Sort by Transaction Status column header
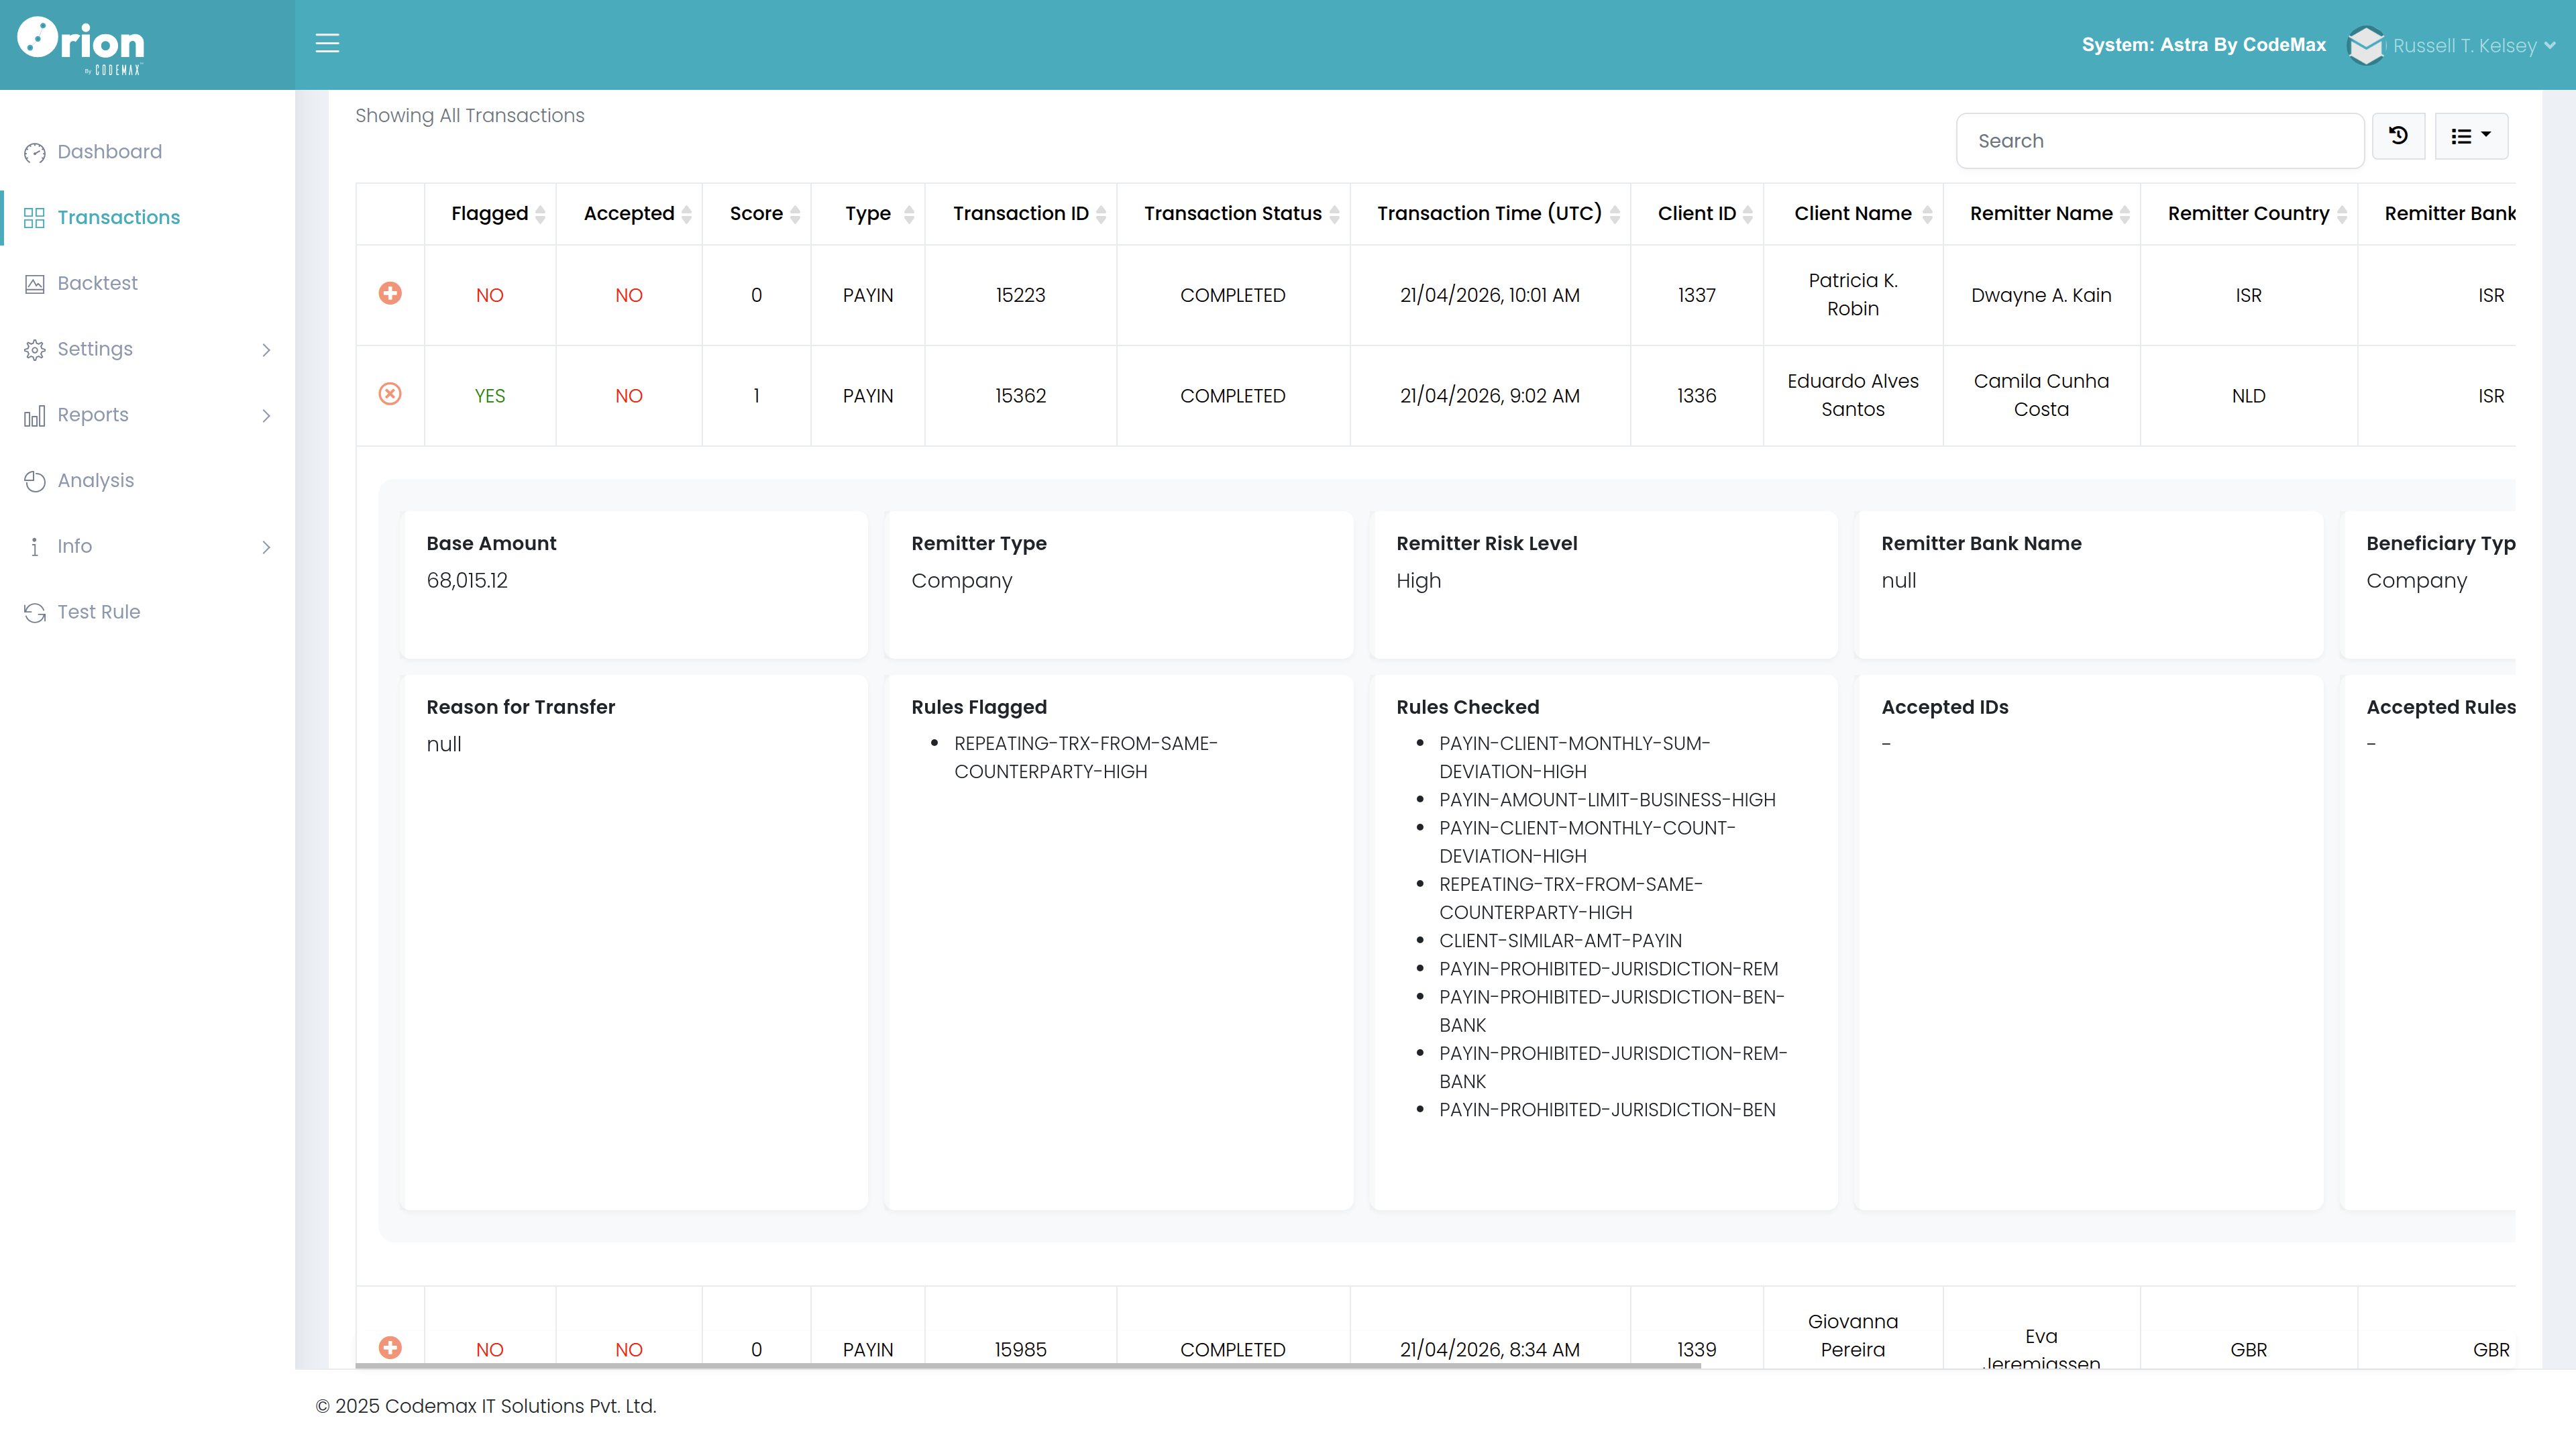 point(1233,214)
